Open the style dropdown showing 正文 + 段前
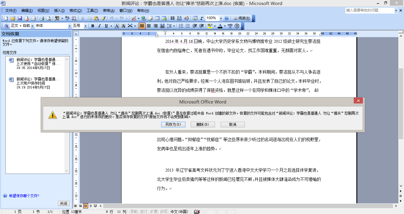This screenshot has width=404, height=214. [32, 26]
